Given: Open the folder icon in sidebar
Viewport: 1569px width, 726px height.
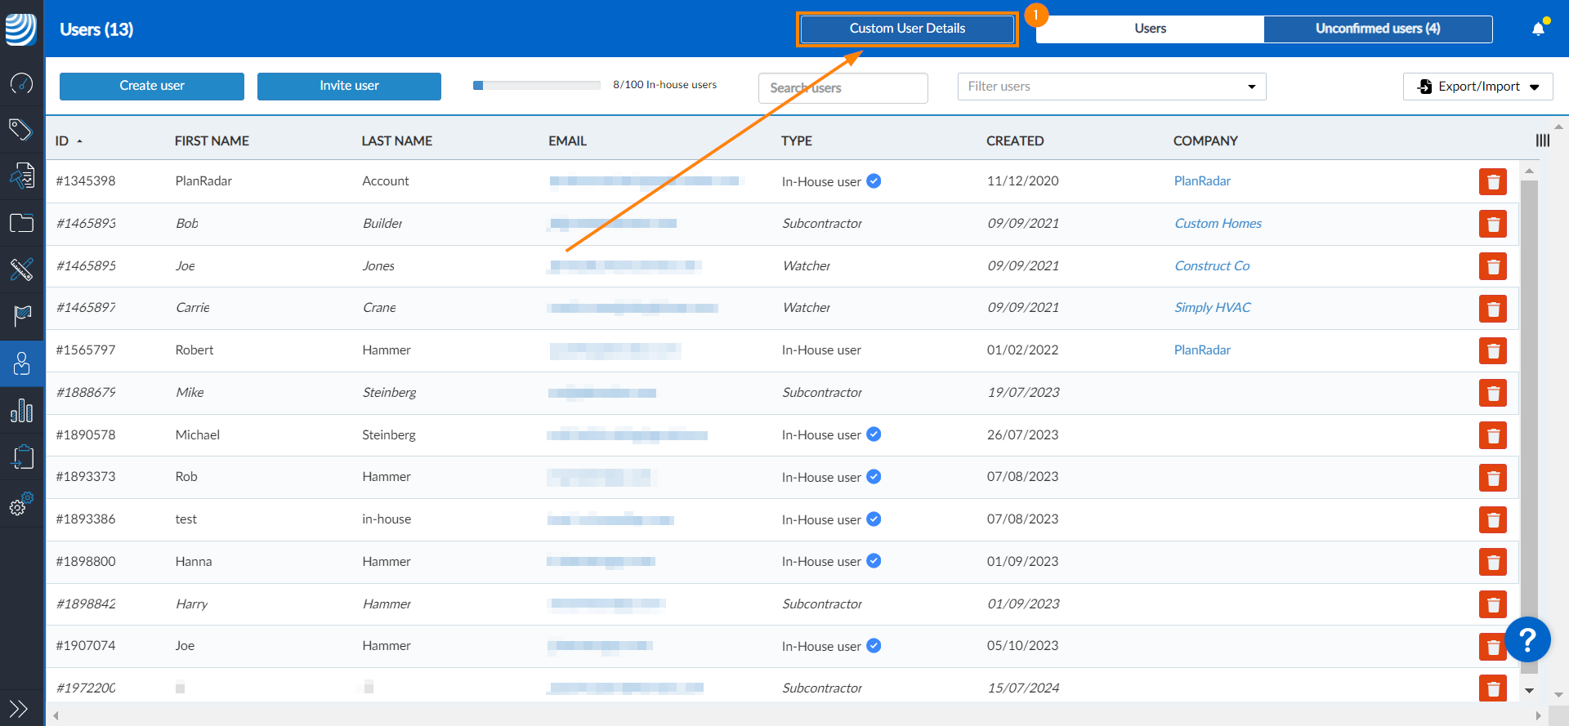Looking at the screenshot, I should [x=21, y=223].
